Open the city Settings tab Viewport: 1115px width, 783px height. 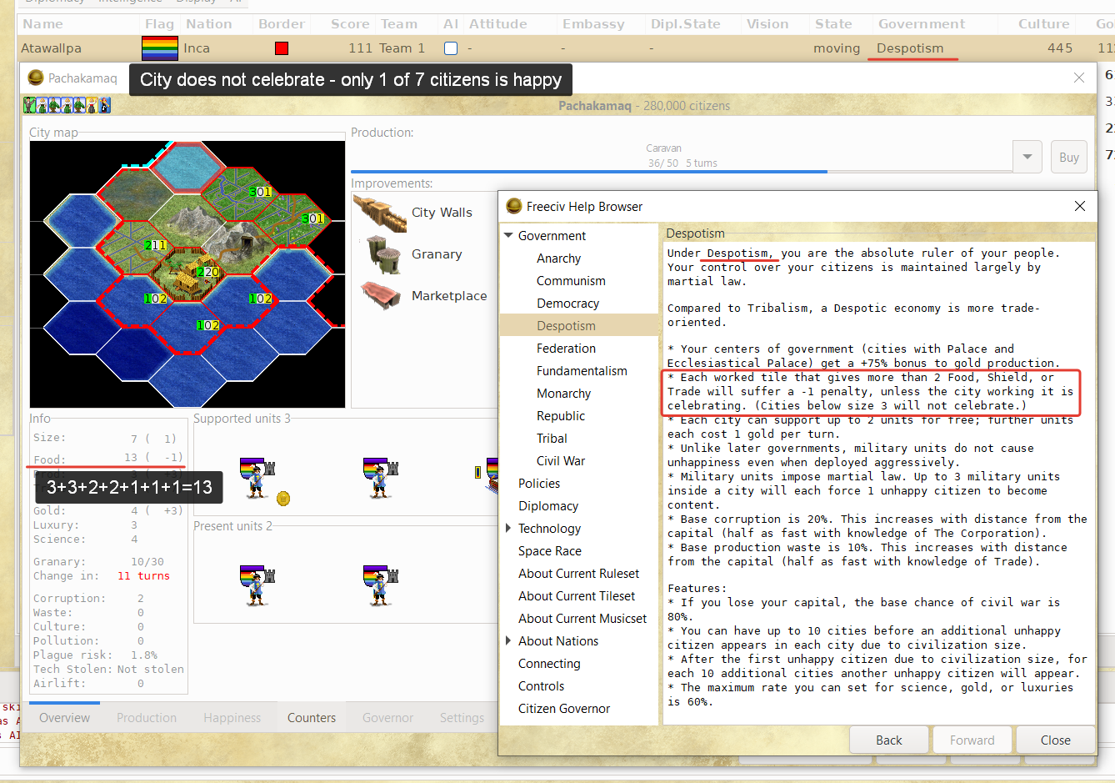[x=462, y=717]
